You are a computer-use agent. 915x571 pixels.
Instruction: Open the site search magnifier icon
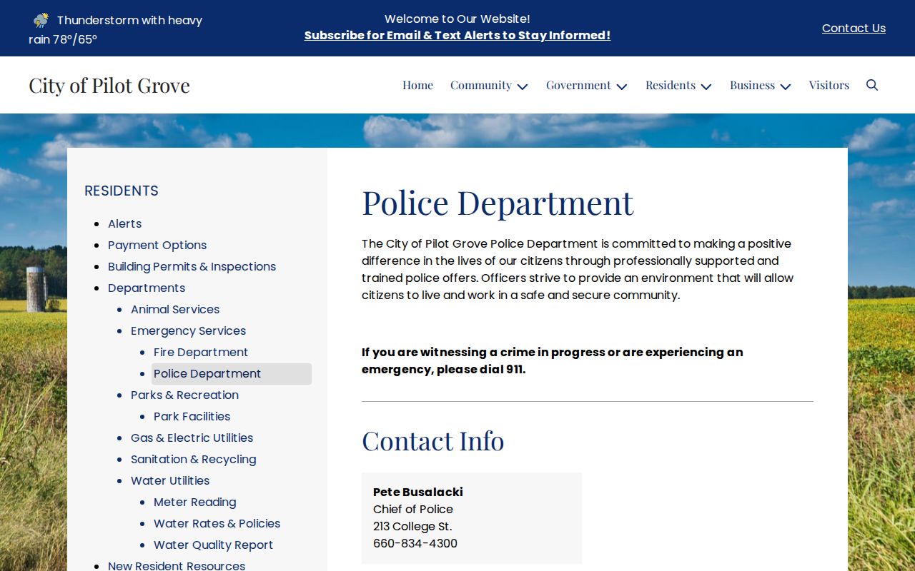[x=872, y=85]
